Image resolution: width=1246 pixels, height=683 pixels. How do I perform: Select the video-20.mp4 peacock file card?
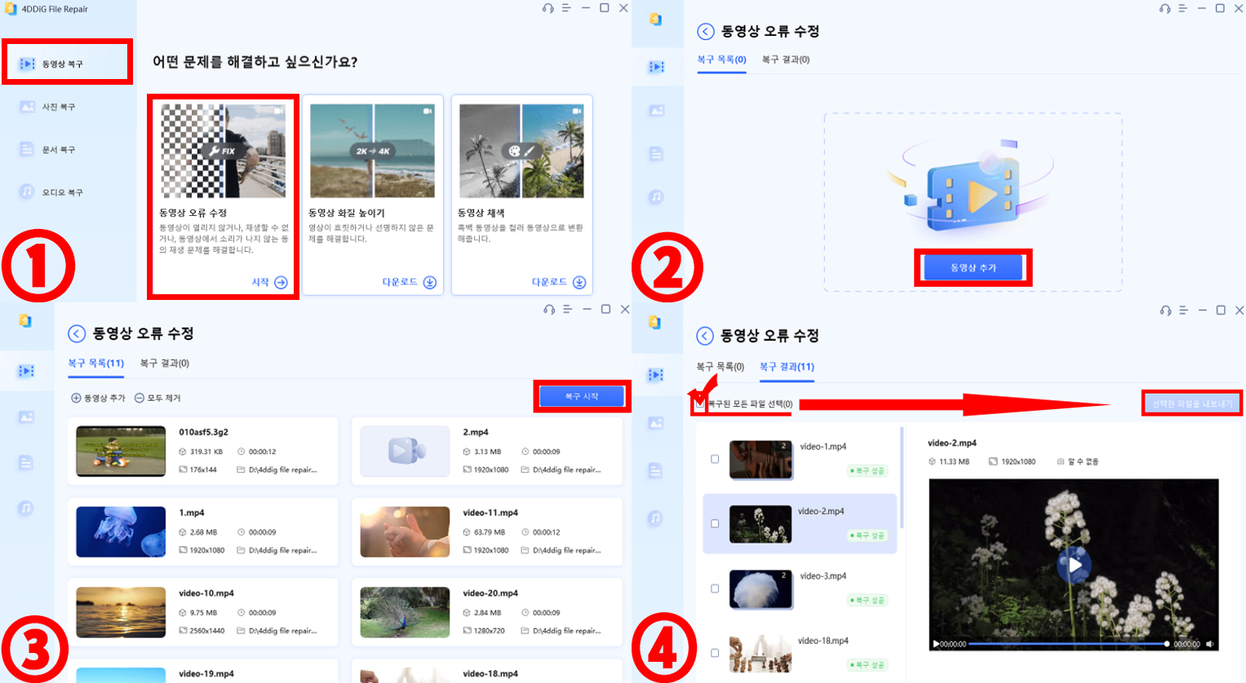pyautogui.click(x=487, y=612)
